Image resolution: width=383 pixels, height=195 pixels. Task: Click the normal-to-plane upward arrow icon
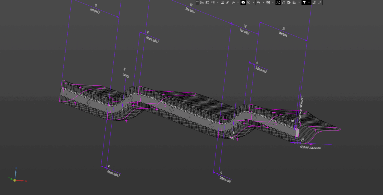click(223, 2)
